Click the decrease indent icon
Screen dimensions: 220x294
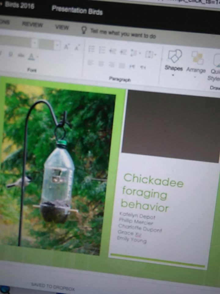(113, 51)
